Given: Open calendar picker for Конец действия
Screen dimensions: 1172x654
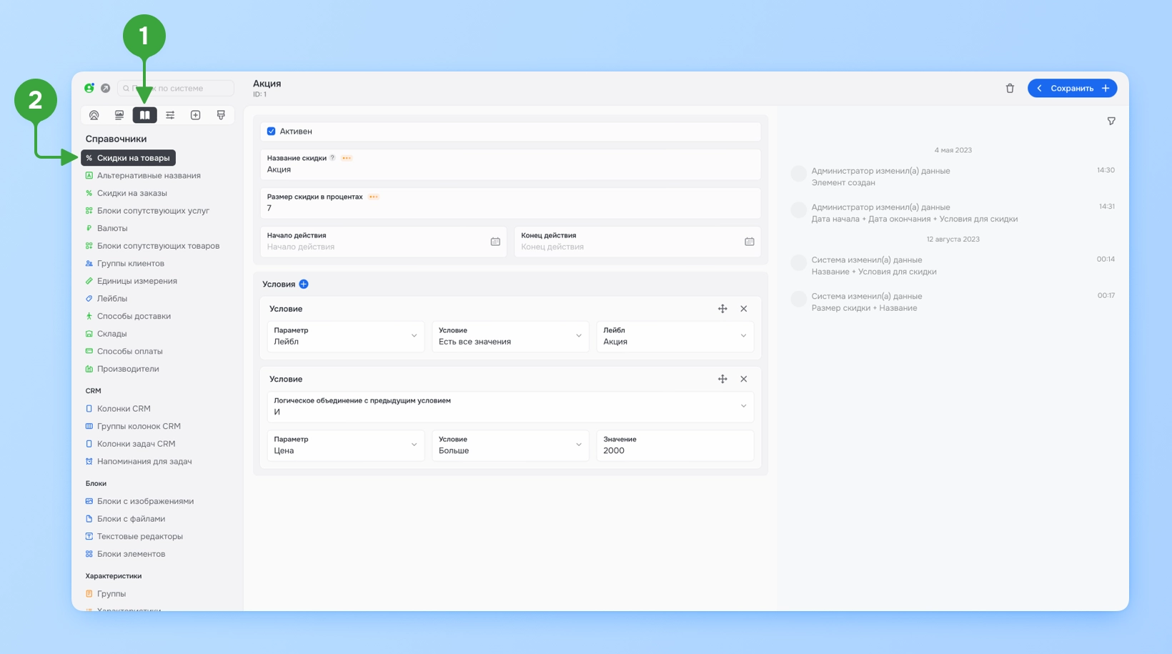Looking at the screenshot, I should [x=750, y=242].
